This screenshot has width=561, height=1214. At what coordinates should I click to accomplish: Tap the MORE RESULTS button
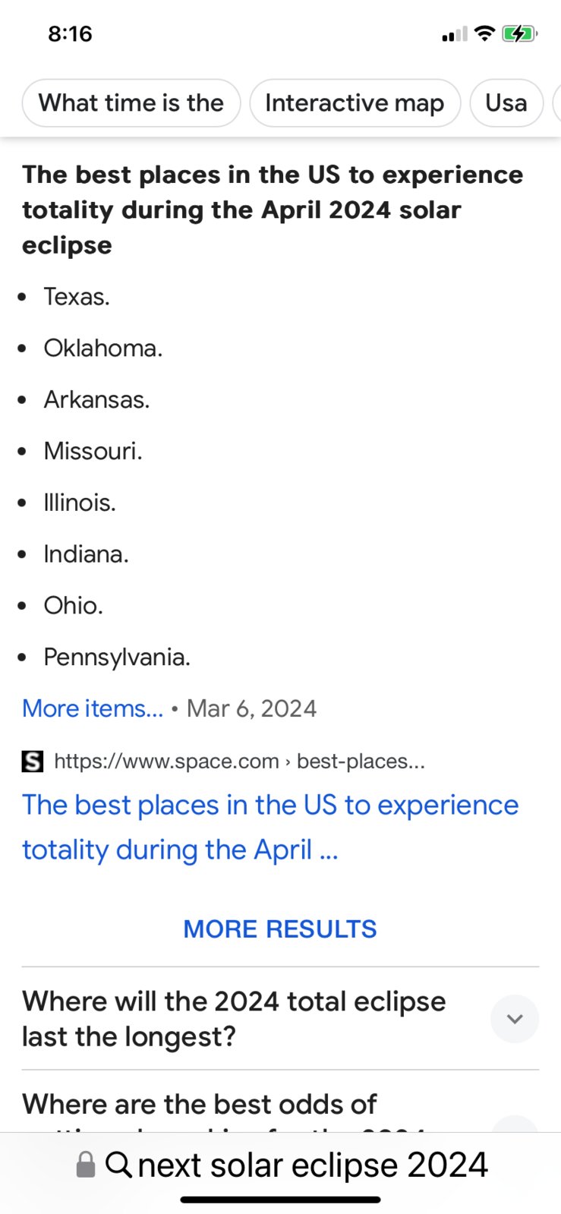280,929
